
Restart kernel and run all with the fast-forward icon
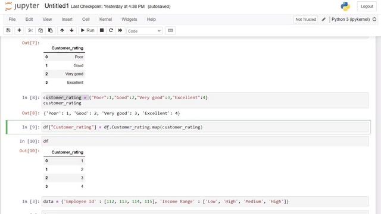[120, 30]
